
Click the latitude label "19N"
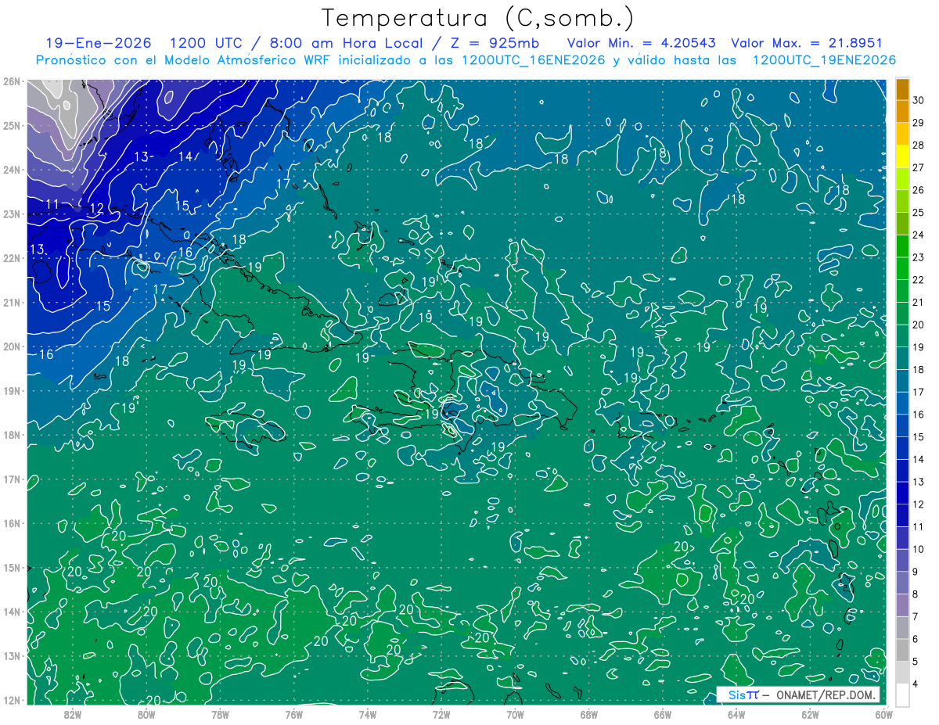(12, 390)
